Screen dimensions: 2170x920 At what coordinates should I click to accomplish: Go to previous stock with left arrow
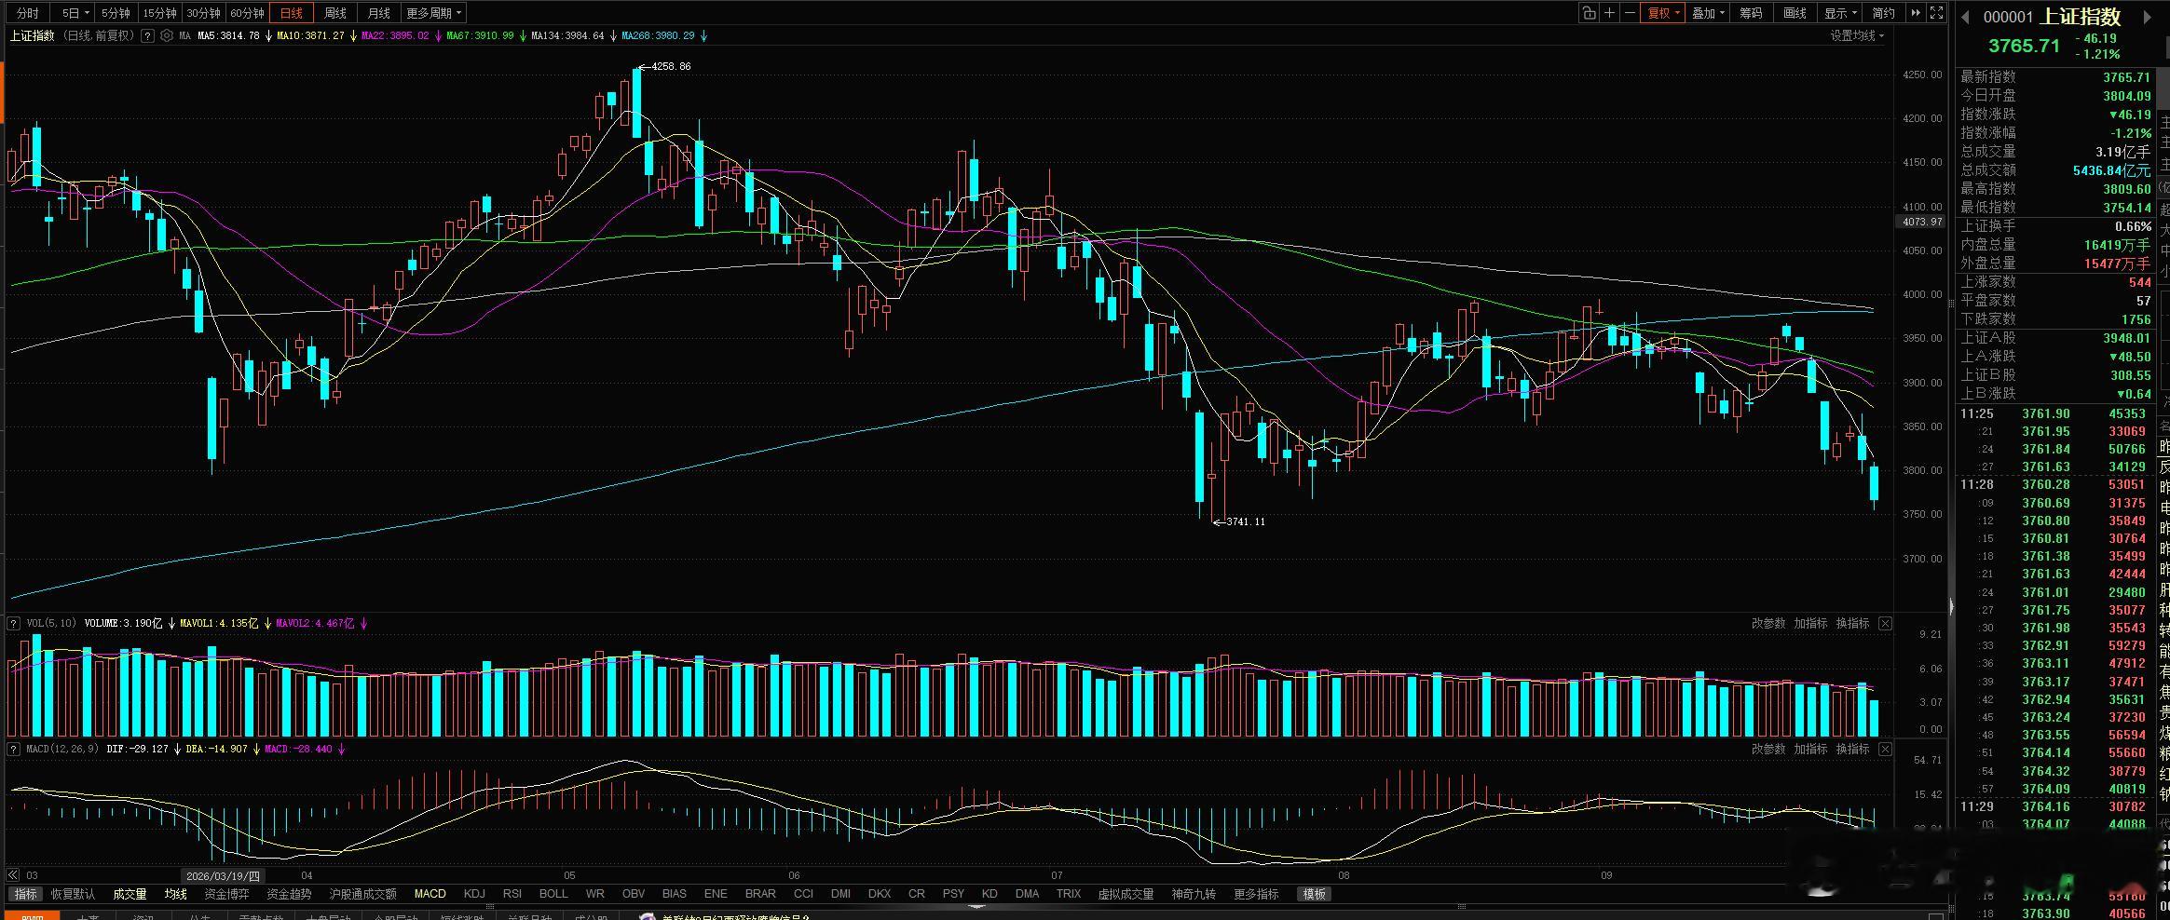pyautogui.click(x=1965, y=17)
